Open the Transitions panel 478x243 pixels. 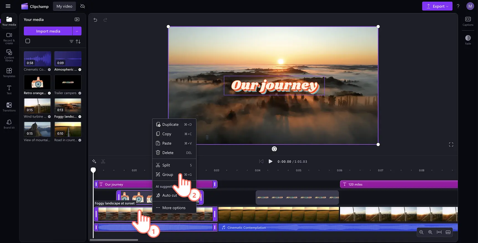tap(9, 107)
